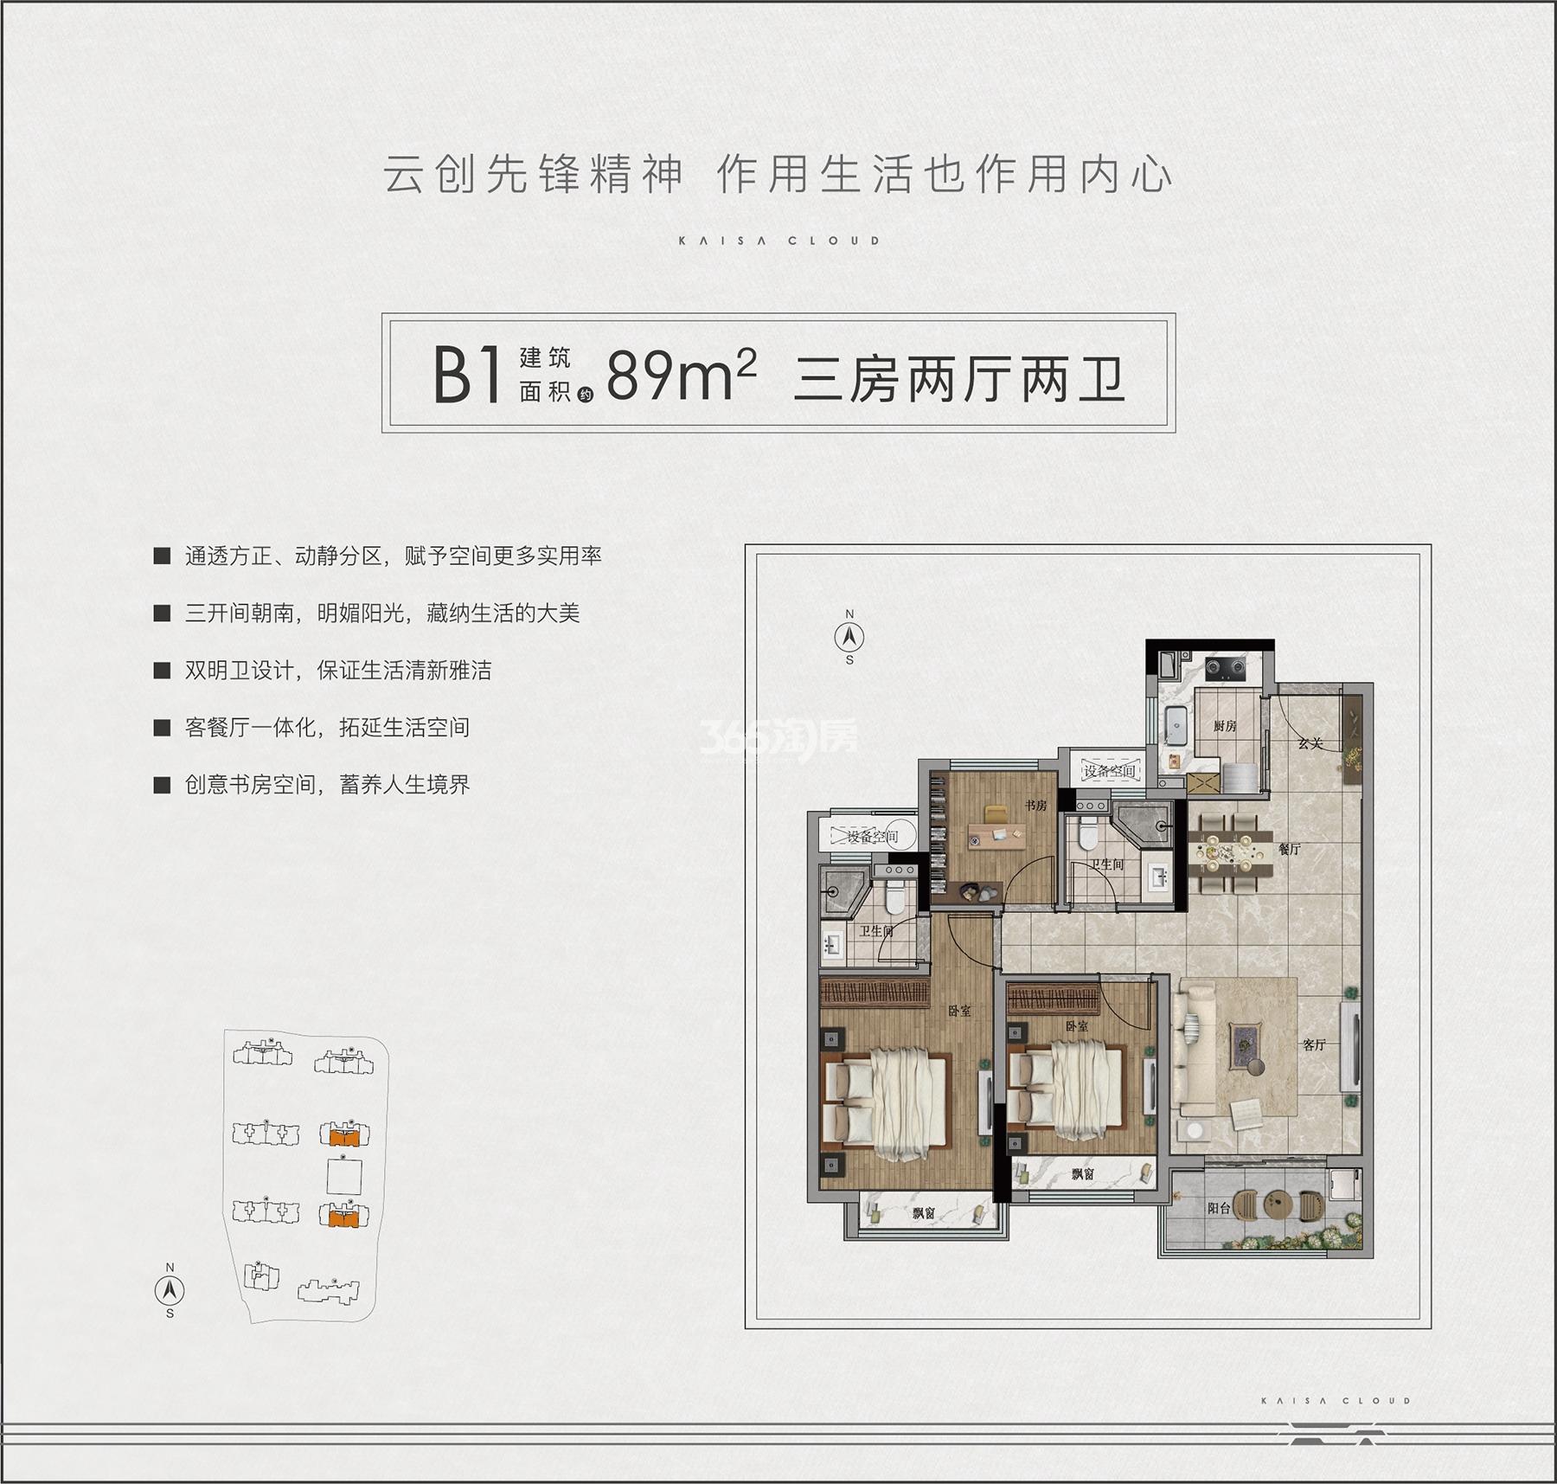Viewport: 1557px width, 1484px height.
Task: Click the north compass icon below the site map
Action: point(170,1290)
